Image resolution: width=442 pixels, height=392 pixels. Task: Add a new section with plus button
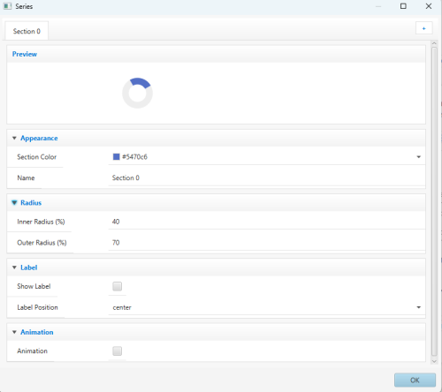tap(423, 28)
